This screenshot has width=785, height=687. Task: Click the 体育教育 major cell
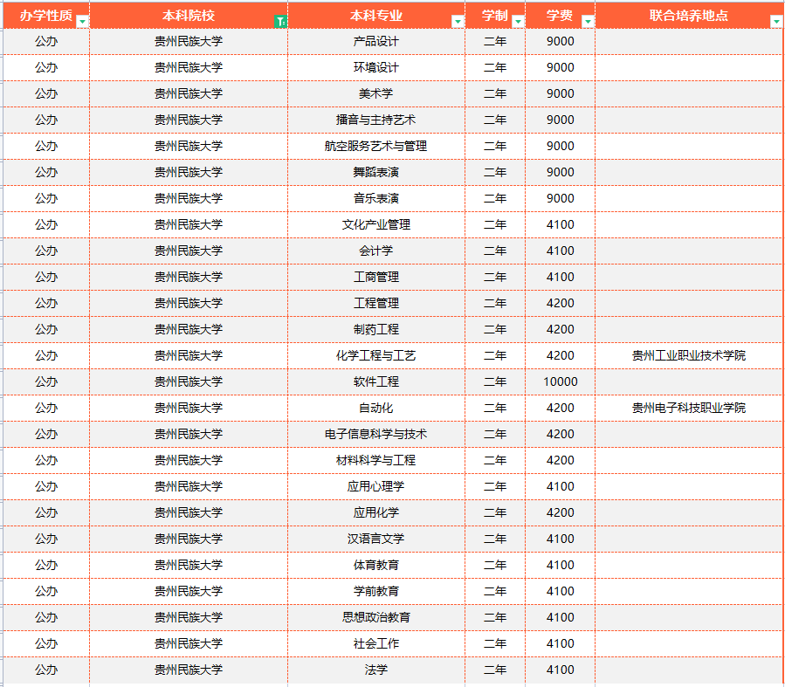(x=376, y=565)
